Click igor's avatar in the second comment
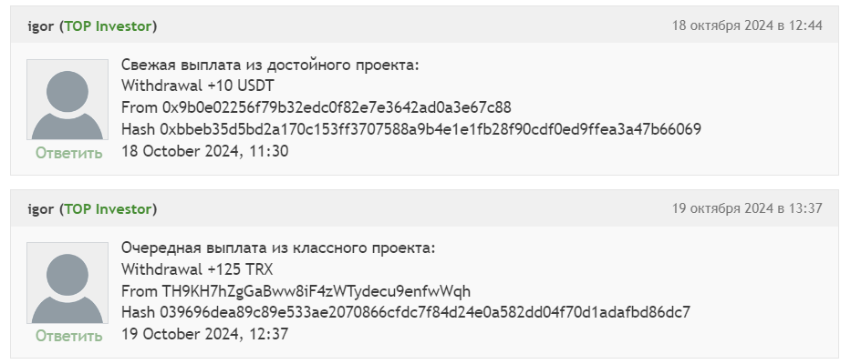 coord(67,283)
